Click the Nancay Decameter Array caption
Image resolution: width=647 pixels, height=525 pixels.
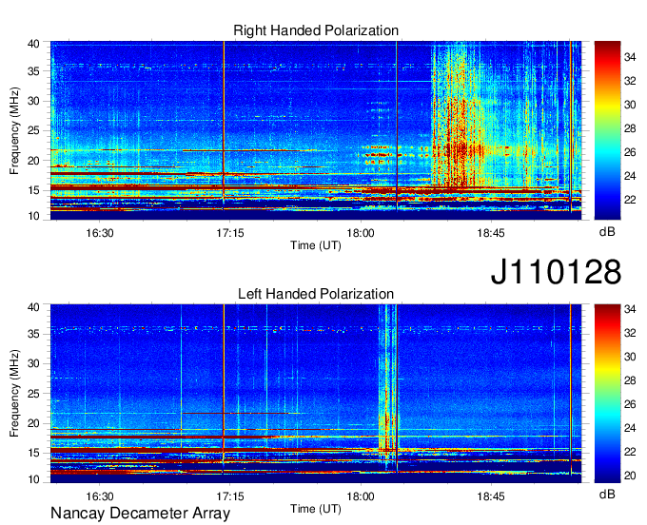click(140, 513)
